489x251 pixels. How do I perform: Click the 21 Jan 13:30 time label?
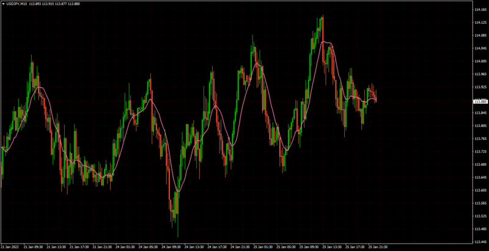click(x=56, y=246)
